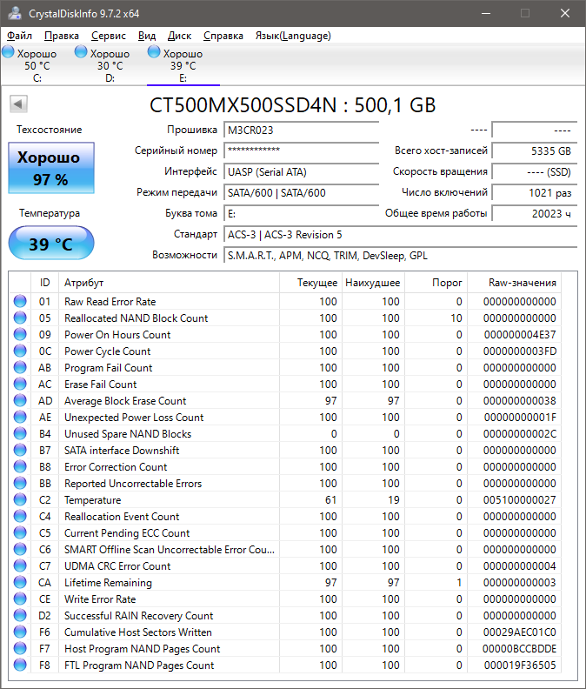
Task: Click status circle of Power On Hours Count
Action: coord(20,334)
